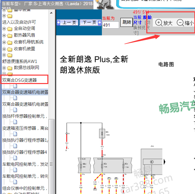195x194 pixels.
Task: Click the folder icon beside 收音机导航系统
Action: click(x=10, y=42)
